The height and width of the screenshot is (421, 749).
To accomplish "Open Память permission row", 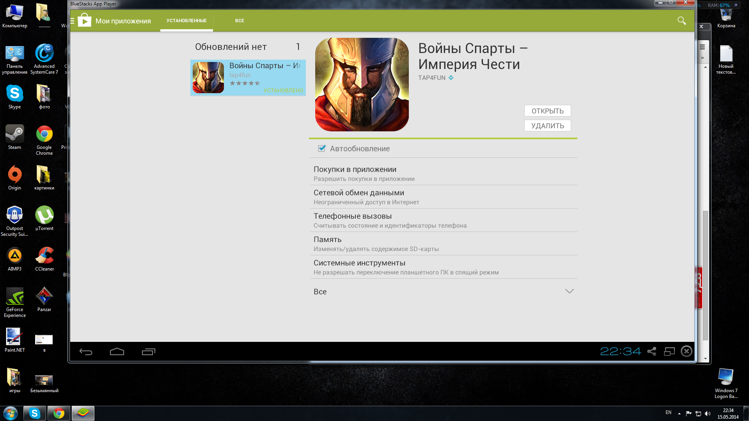I will point(443,244).
